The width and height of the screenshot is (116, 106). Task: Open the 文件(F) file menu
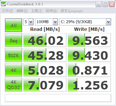click(7, 11)
